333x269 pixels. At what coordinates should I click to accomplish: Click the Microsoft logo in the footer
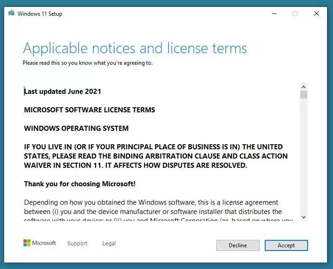point(40,243)
